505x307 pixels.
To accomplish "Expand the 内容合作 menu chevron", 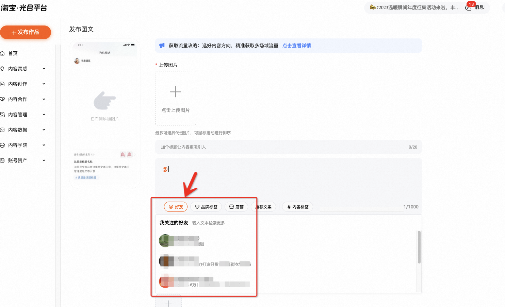I will pyautogui.click(x=44, y=99).
